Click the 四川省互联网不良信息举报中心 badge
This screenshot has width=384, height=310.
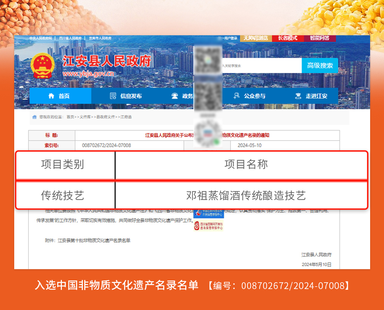[209, 226]
